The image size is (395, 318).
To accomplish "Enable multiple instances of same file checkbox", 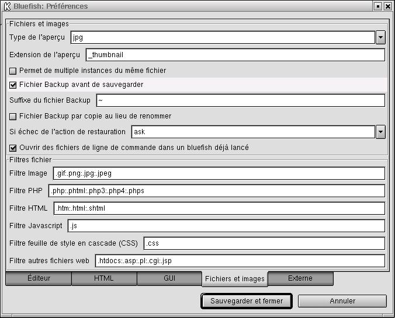I will coord(13,71).
